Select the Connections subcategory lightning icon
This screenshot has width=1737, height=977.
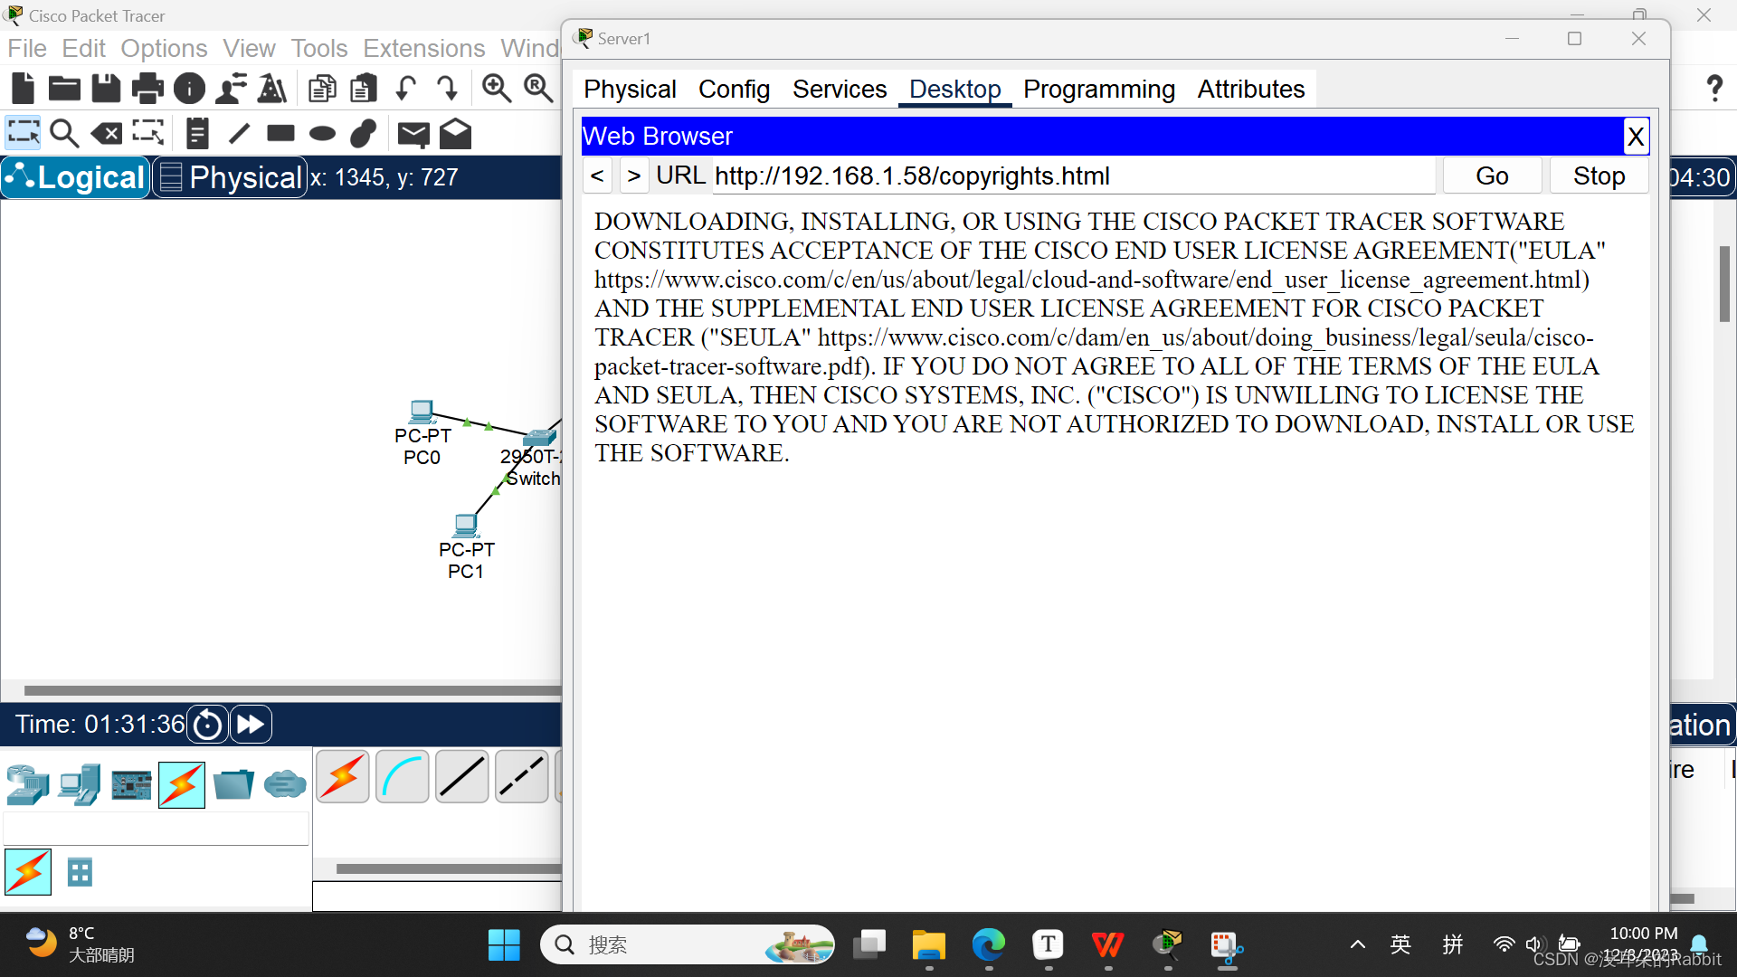(x=28, y=872)
